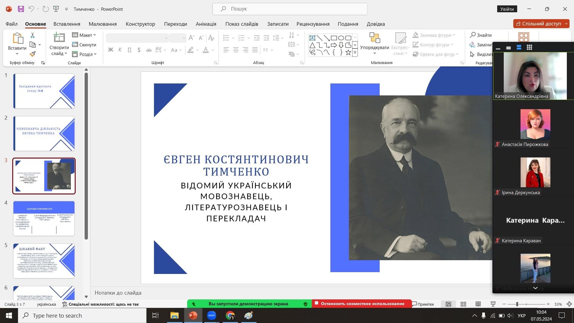Align text to the right

(x=245, y=50)
